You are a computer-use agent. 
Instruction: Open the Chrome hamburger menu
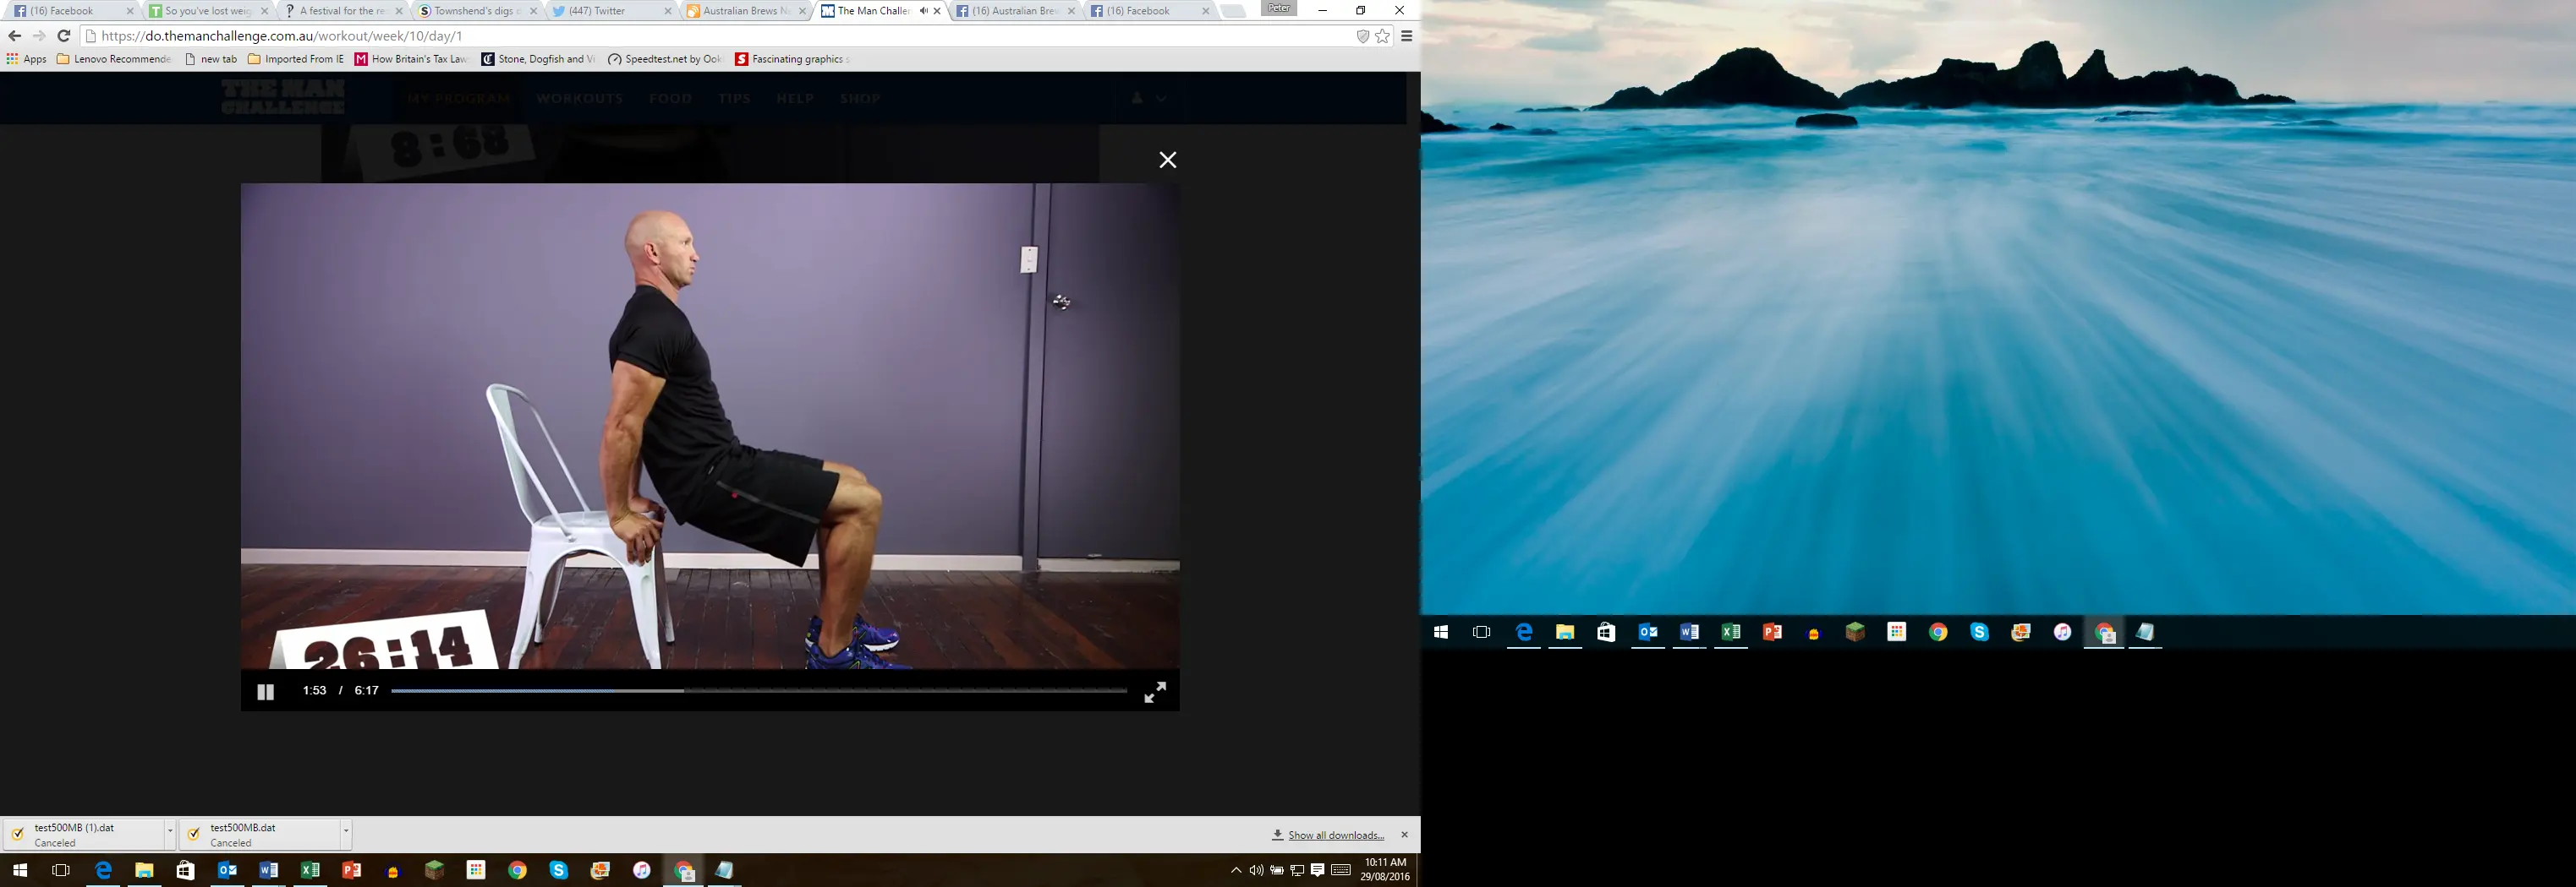[1406, 36]
